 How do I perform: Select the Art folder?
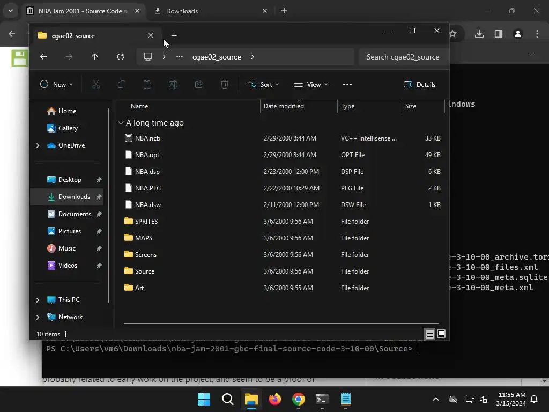[x=283, y=288]
